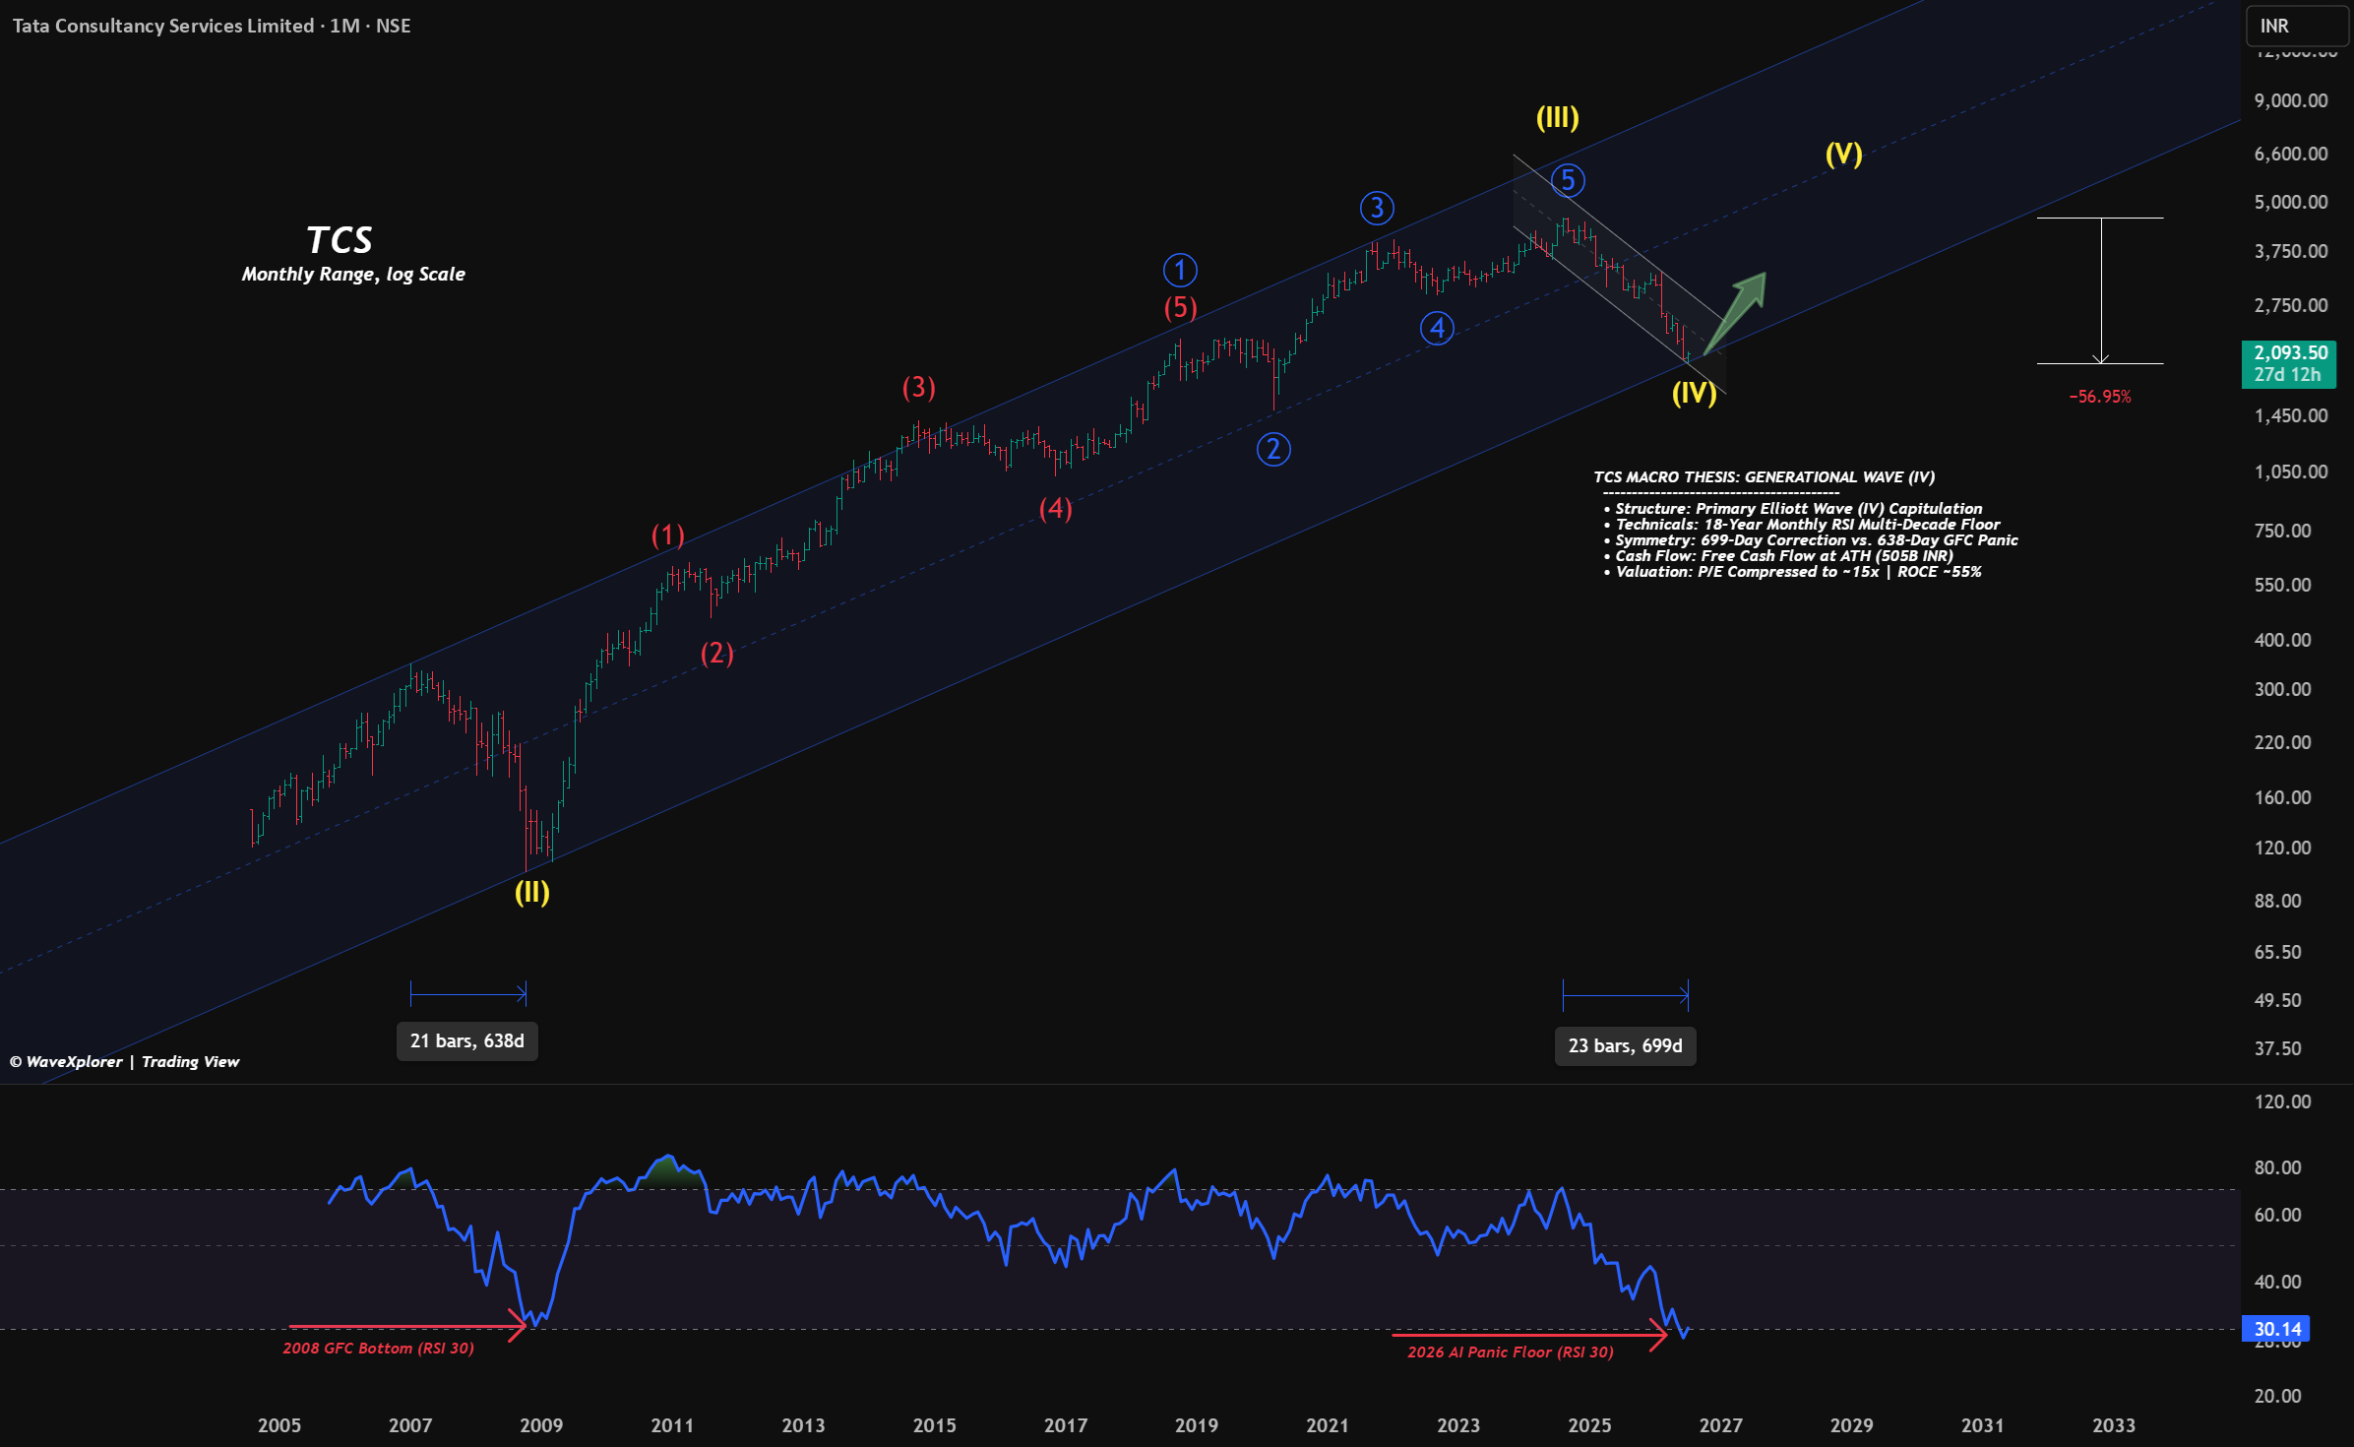The height and width of the screenshot is (1447, 2354).
Task: Select the red (5) wave label
Action: tap(1180, 308)
